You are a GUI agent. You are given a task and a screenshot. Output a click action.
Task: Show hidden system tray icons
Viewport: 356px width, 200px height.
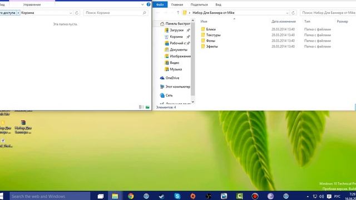pyautogui.click(x=308, y=197)
